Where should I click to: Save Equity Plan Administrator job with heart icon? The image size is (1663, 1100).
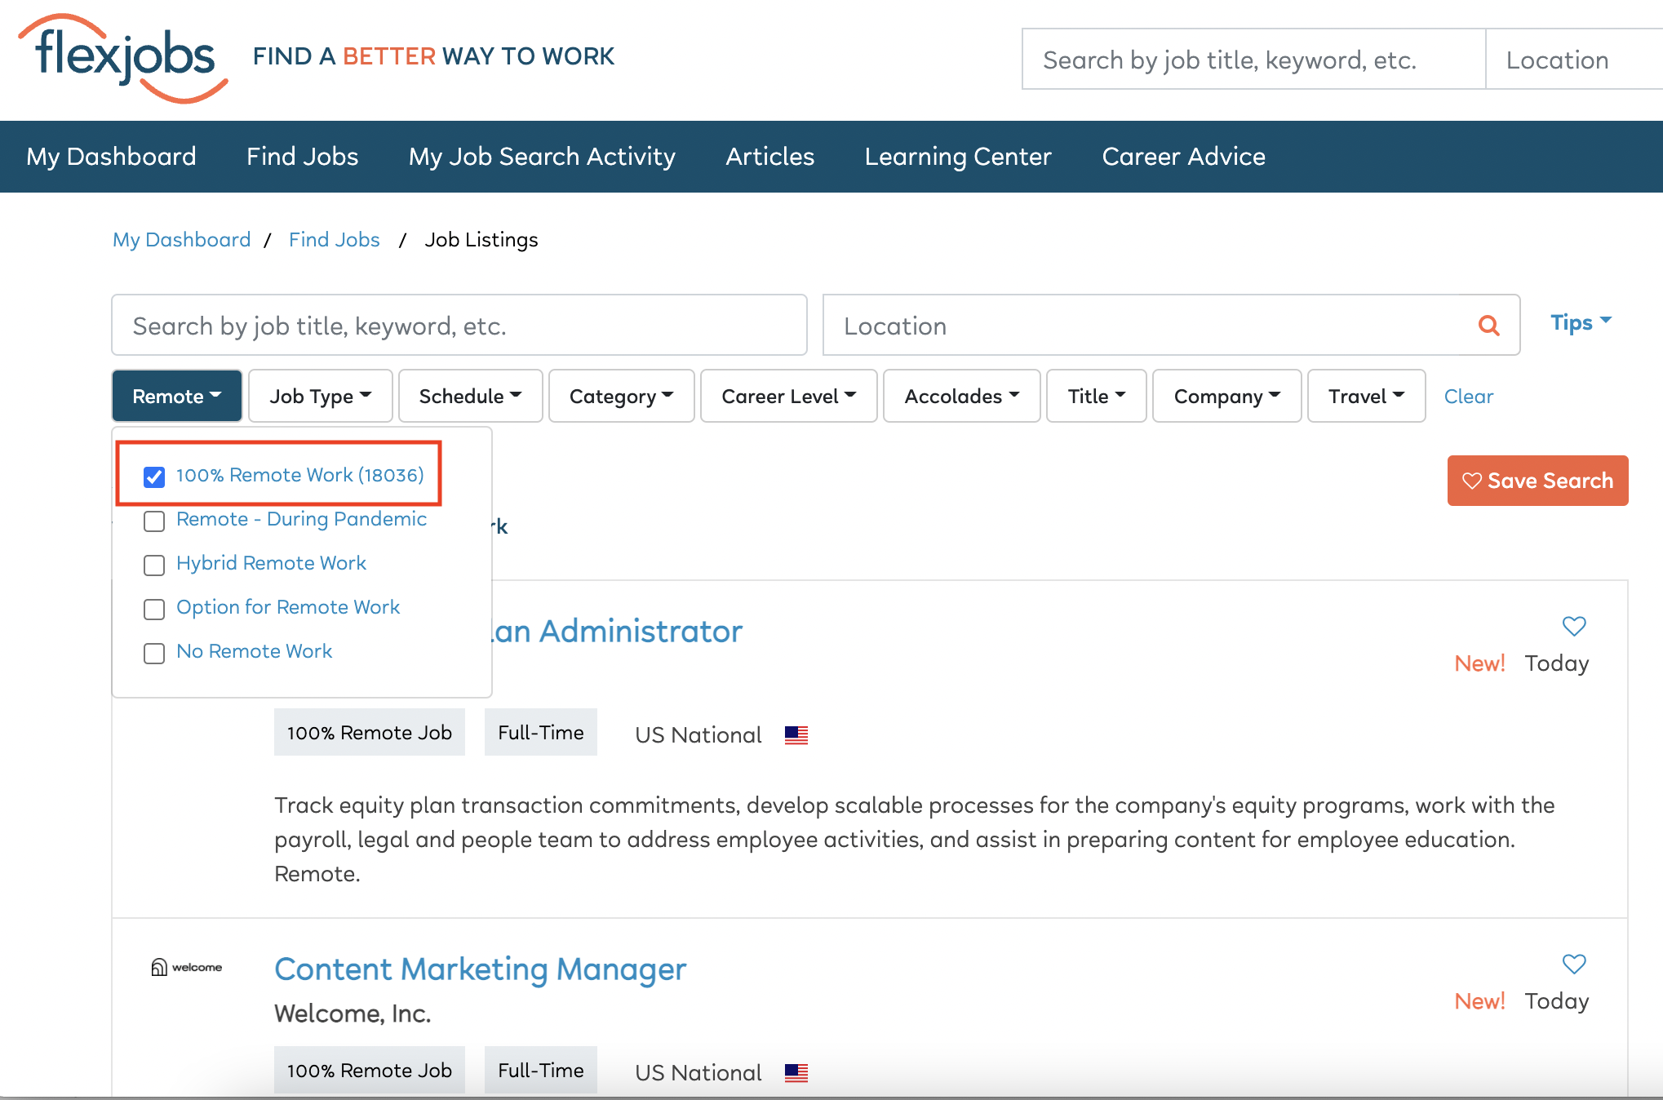point(1573,626)
